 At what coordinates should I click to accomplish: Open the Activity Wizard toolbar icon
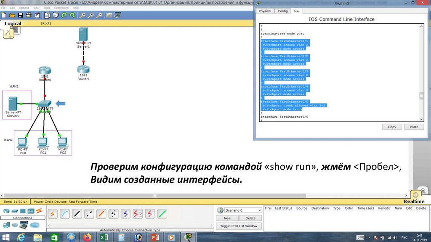[x=37, y=16]
